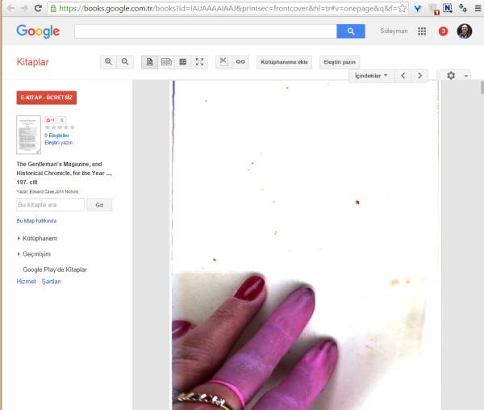The width and height of the screenshot is (484, 410).
Task: Enter full screen reading mode
Action: 200,62
